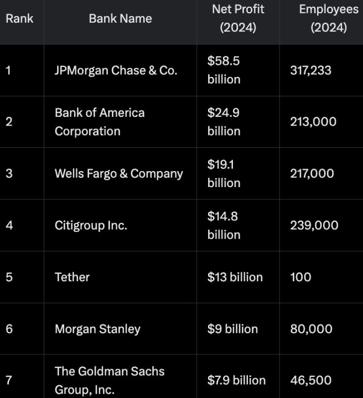
Task: Select the $7.9 billion profit value
Action: [x=236, y=380]
